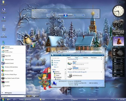Expand More favorite links
Viewport: 126px width, 101px height.
click(56, 67)
